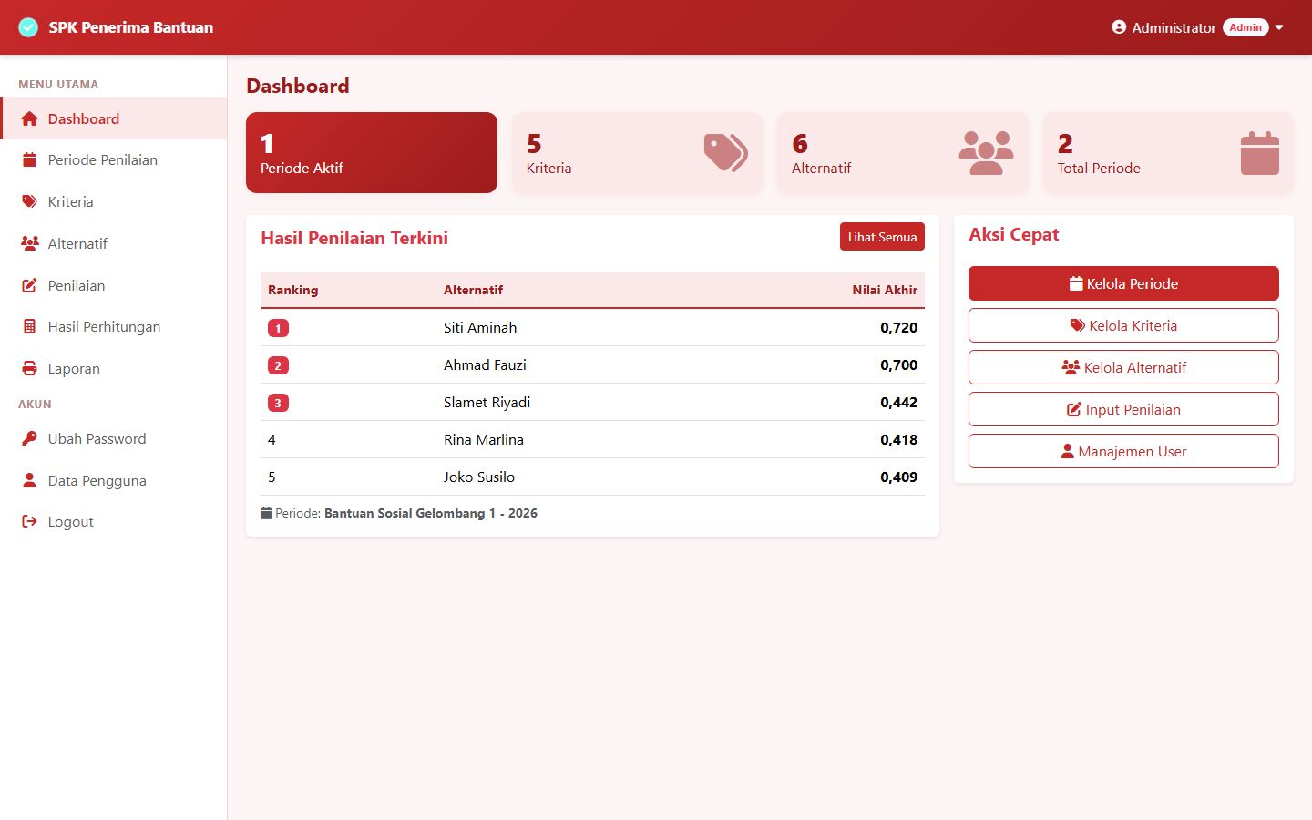1312x820 pixels.
Task: Click the user icon beside Data Pengguna
Action: click(29, 480)
